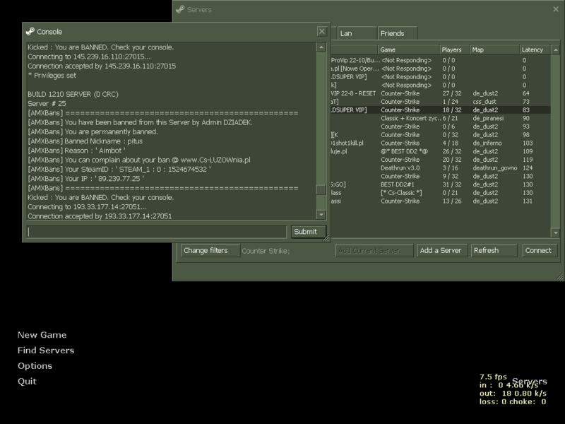Toggle the Change filters panel

(206, 250)
